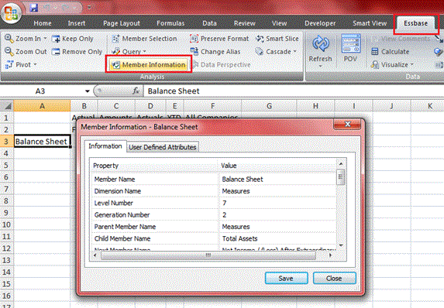Switch to the Formulas tab
The height and width of the screenshot is (308, 444).
pyautogui.click(x=170, y=23)
